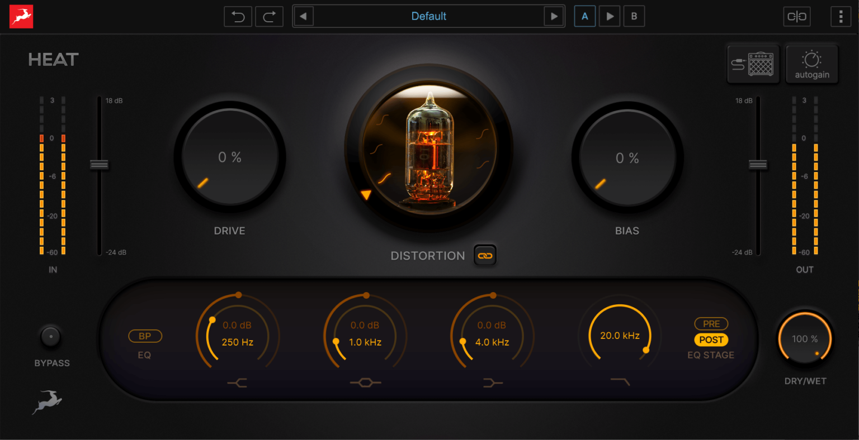Select the low-pass filter icon for the 20 kHz band
The width and height of the screenshot is (859, 440).
(620, 383)
